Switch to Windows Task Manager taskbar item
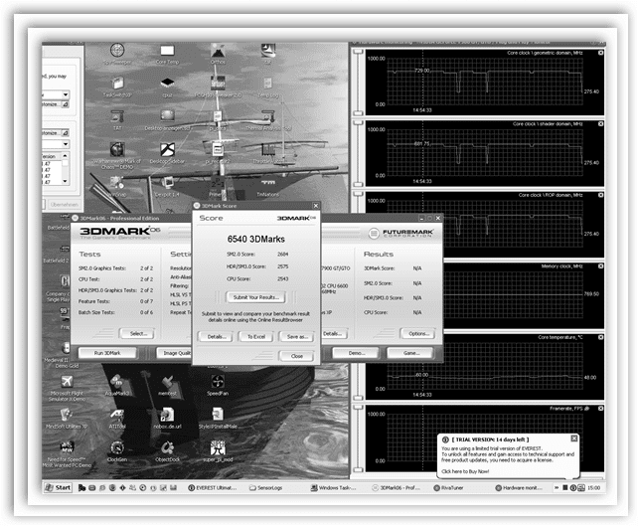The image size is (639, 527). [333, 488]
